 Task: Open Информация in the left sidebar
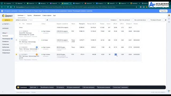6,53
